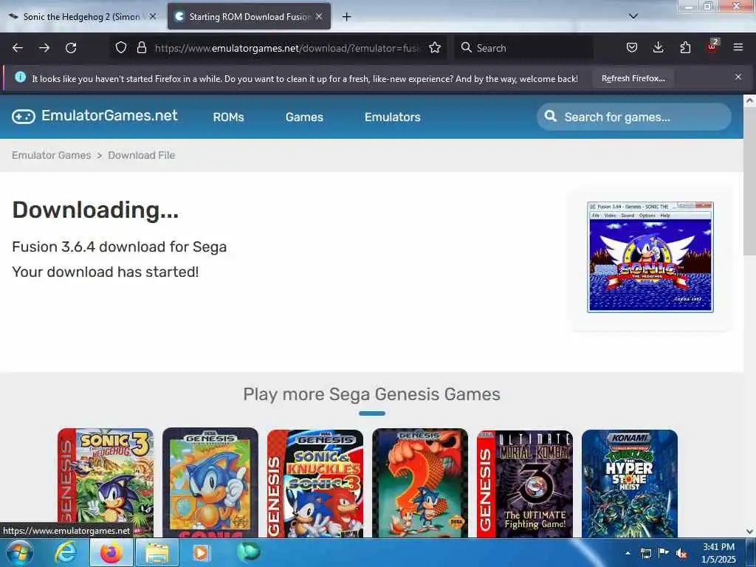Show hidden system tray icons
756x567 pixels.
[628, 553]
